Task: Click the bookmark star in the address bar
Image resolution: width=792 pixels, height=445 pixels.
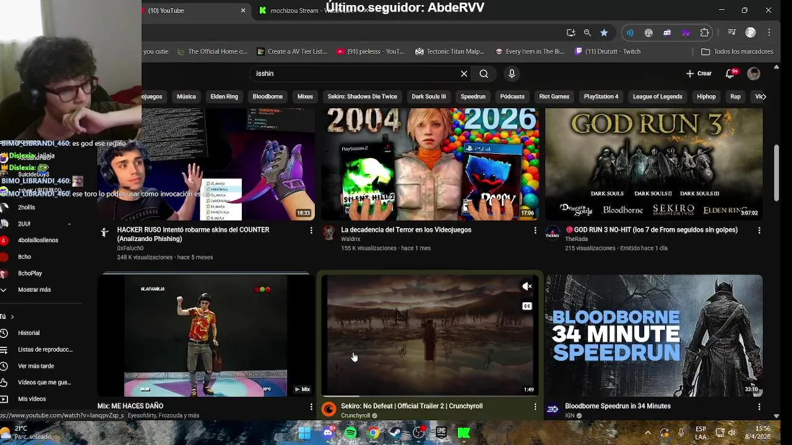Action: coord(604,33)
